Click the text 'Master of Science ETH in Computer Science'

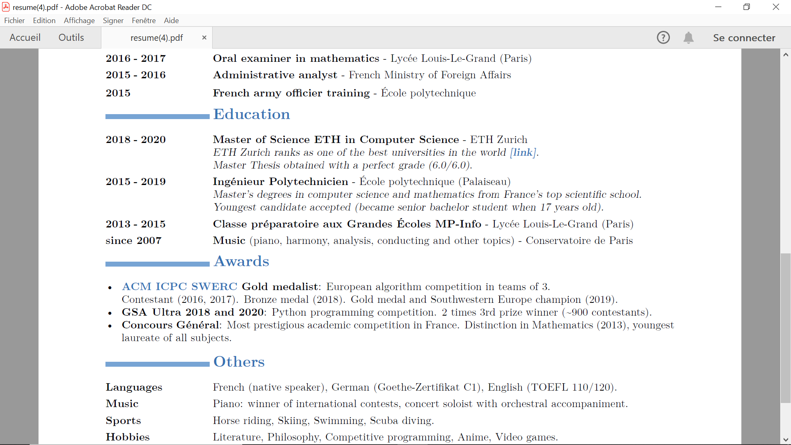336,140
